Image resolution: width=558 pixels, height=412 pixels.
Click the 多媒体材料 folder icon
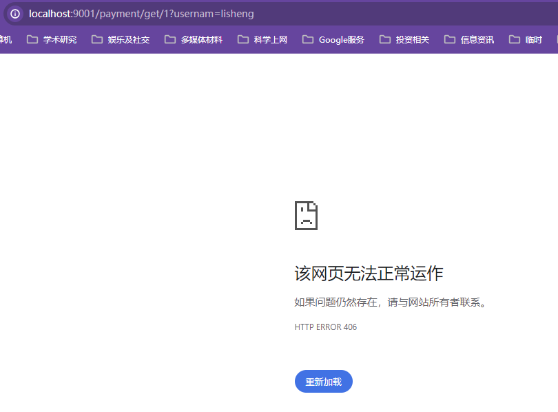point(169,39)
